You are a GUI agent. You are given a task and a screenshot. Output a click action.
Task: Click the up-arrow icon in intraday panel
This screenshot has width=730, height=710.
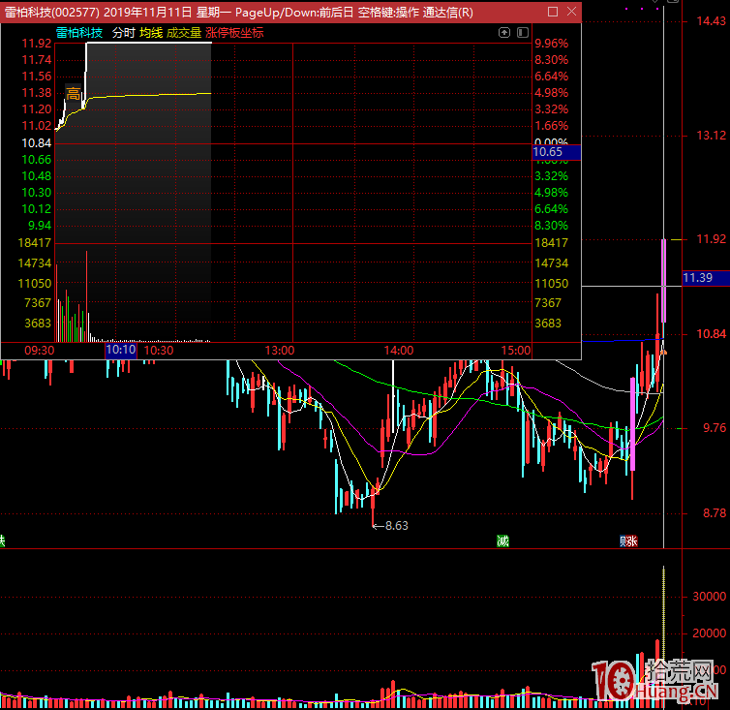point(504,33)
